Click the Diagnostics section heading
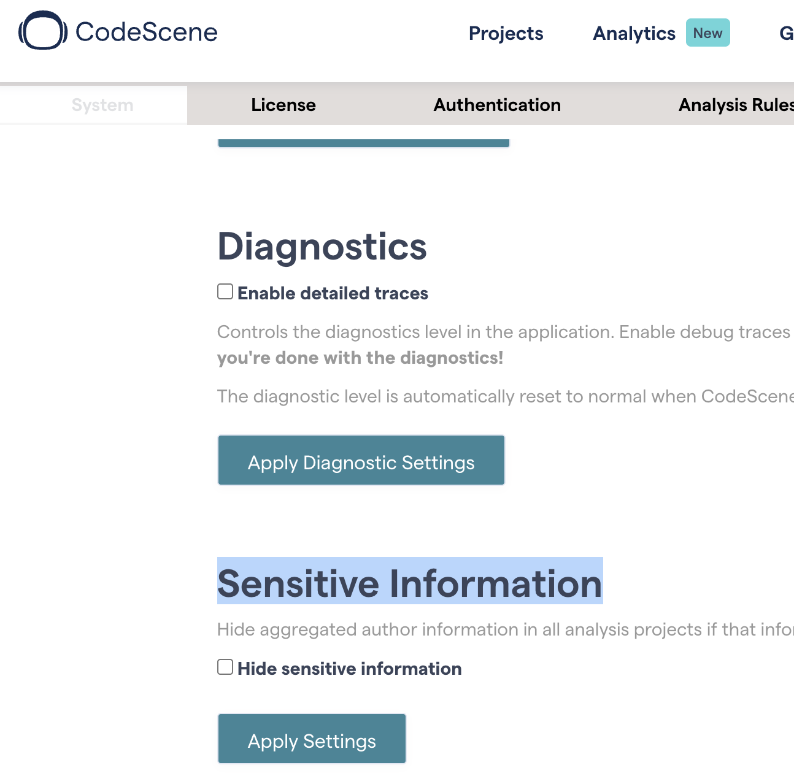This screenshot has width=794, height=784. click(x=322, y=247)
